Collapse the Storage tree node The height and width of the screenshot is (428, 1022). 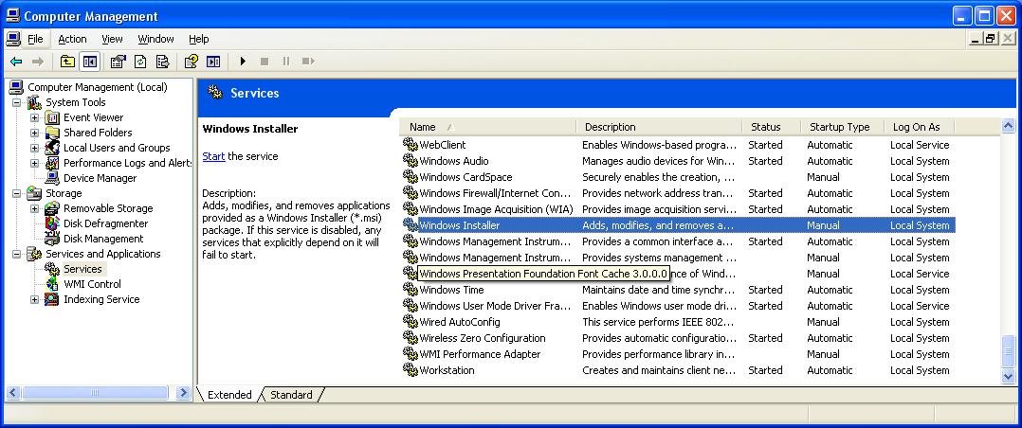16,193
